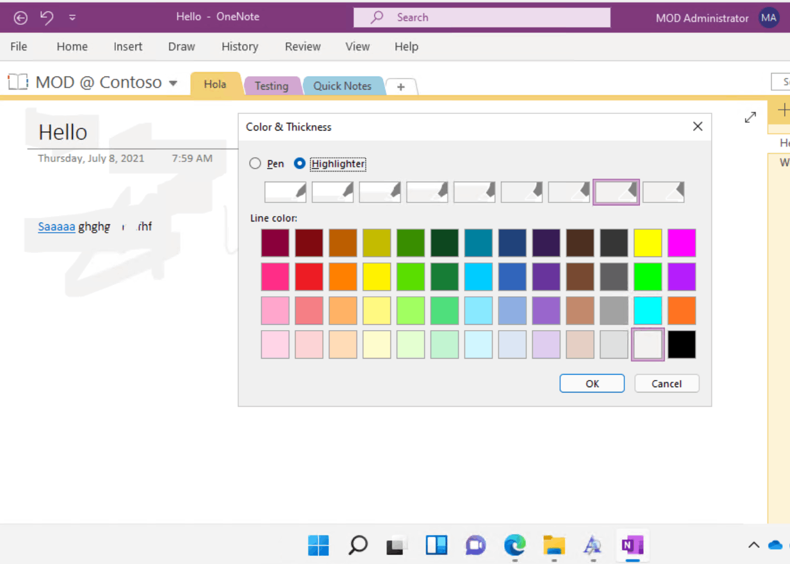The height and width of the screenshot is (564, 790).
Task: Select the first thinnest highlighter thickness
Action: coord(285,192)
